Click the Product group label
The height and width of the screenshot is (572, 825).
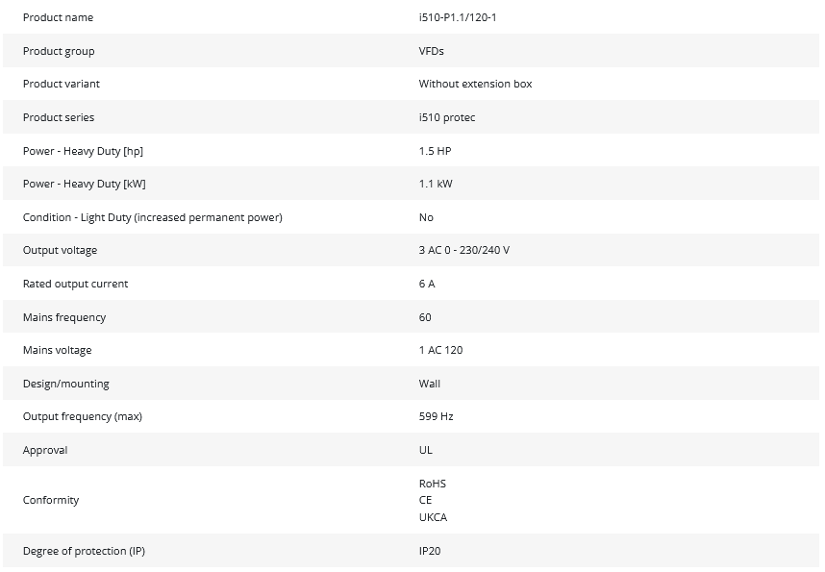coord(59,51)
